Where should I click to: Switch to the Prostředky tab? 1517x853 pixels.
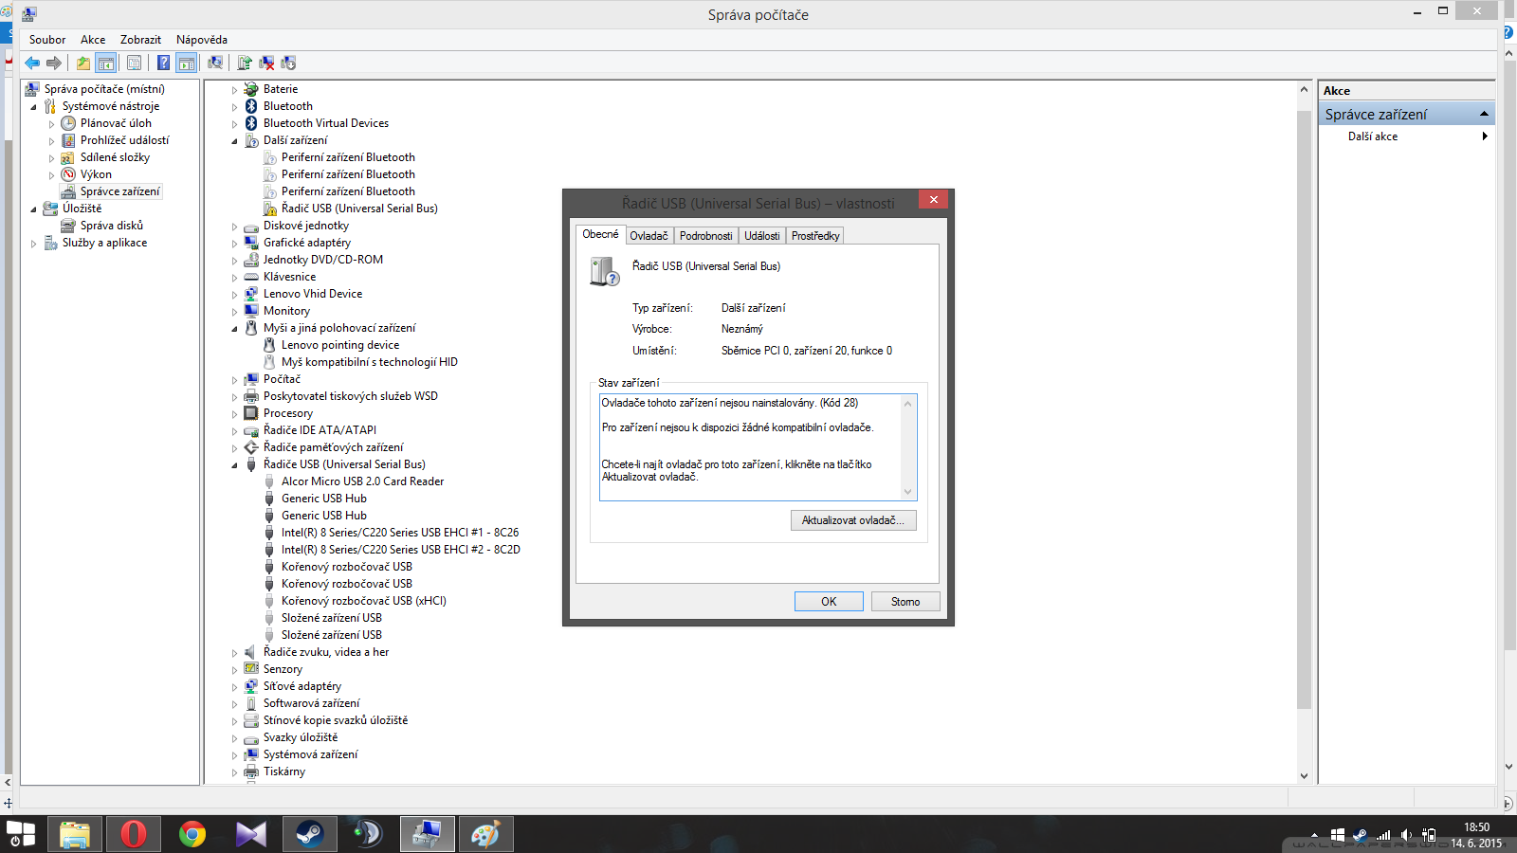[x=815, y=236]
